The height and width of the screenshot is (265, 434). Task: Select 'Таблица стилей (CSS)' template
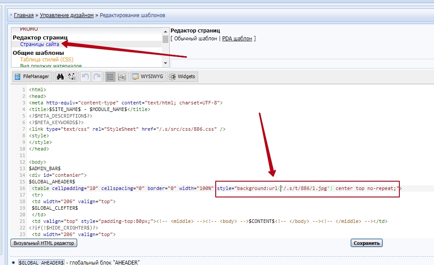pos(46,60)
